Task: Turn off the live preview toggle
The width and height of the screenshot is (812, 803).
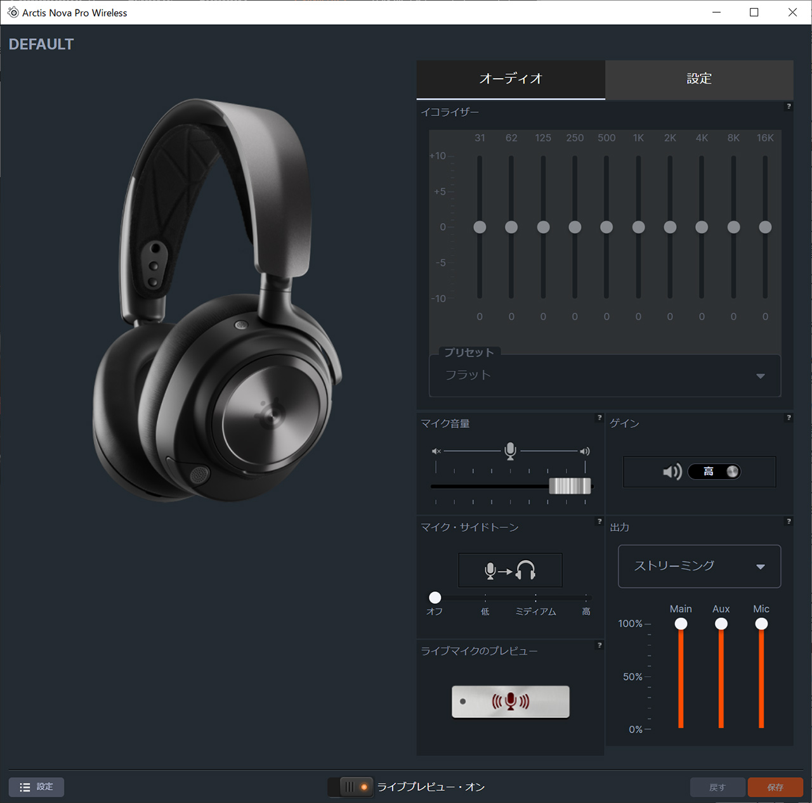Action: pos(351,787)
